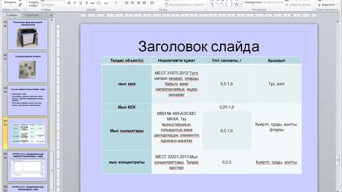This screenshot has height=192, width=342.
Task: Switch to the Структура tab
Action: pos(32,15)
